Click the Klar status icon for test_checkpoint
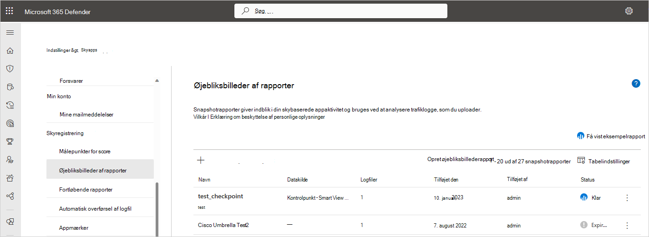Image resolution: width=649 pixels, height=237 pixels. coord(584,197)
